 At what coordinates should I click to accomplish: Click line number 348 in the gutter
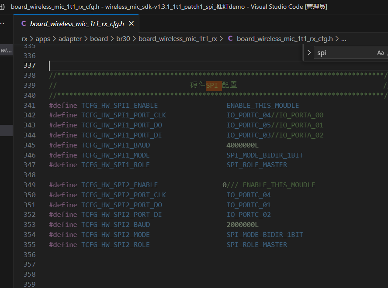30,175
